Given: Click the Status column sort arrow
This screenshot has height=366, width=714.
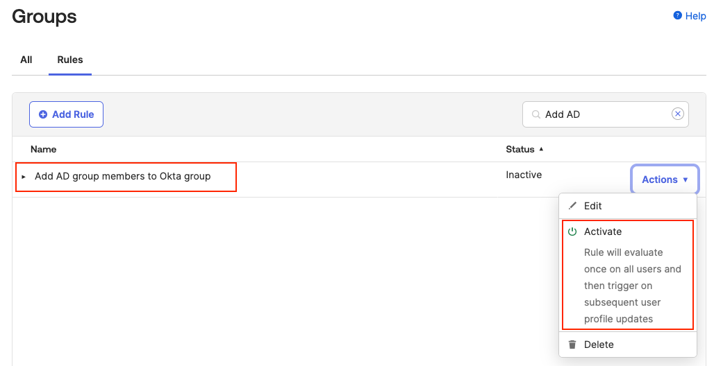Looking at the screenshot, I should [541, 149].
